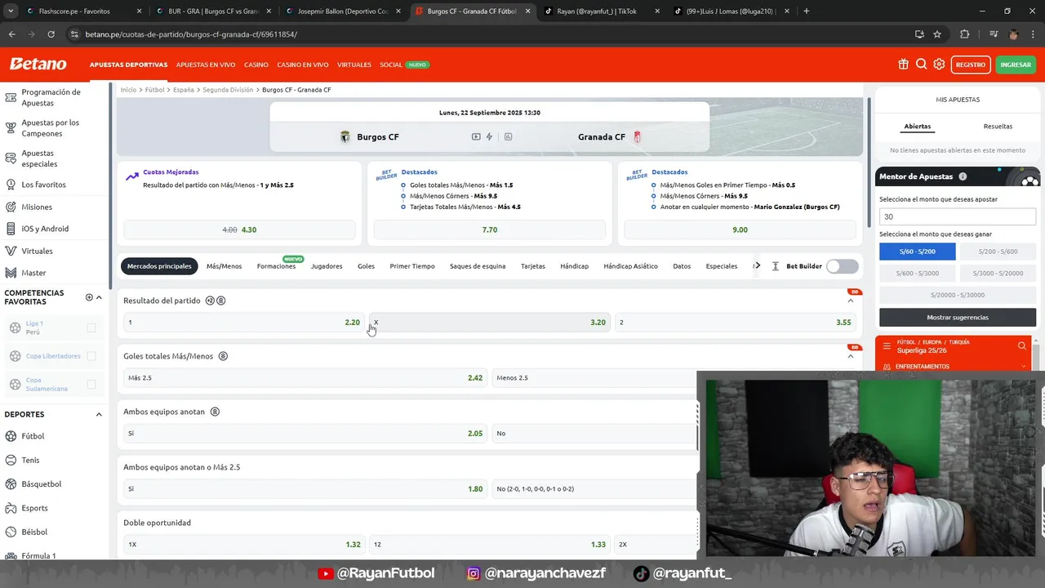Collapse the Goles totales Más/Menos market
This screenshot has width=1045, height=588.
click(x=850, y=356)
